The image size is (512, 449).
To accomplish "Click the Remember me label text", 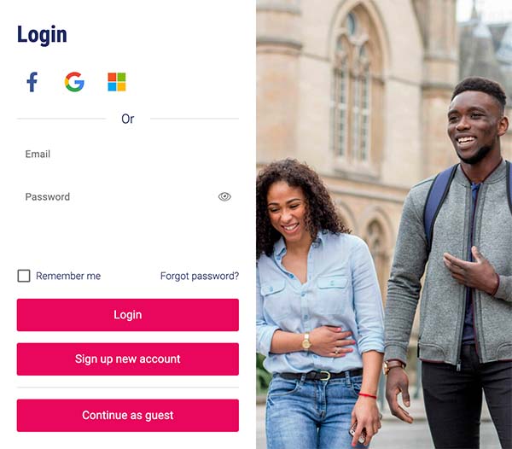I will point(68,276).
